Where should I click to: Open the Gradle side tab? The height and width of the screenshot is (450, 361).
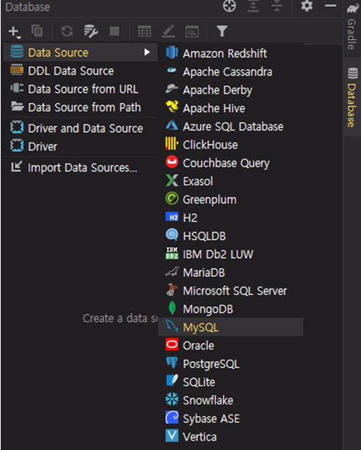pos(352,28)
